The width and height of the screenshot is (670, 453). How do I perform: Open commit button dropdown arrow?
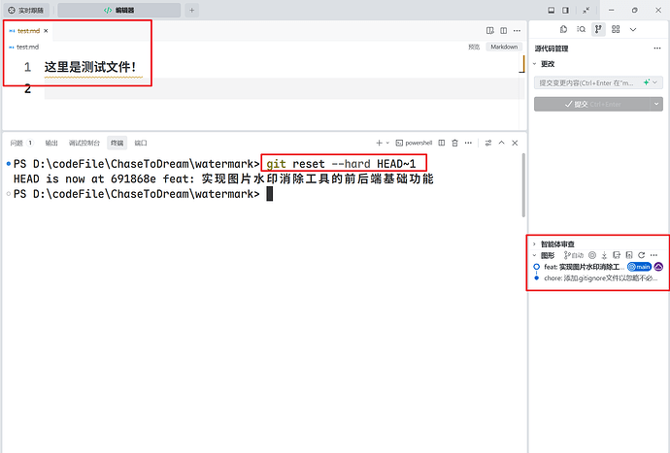tap(657, 104)
